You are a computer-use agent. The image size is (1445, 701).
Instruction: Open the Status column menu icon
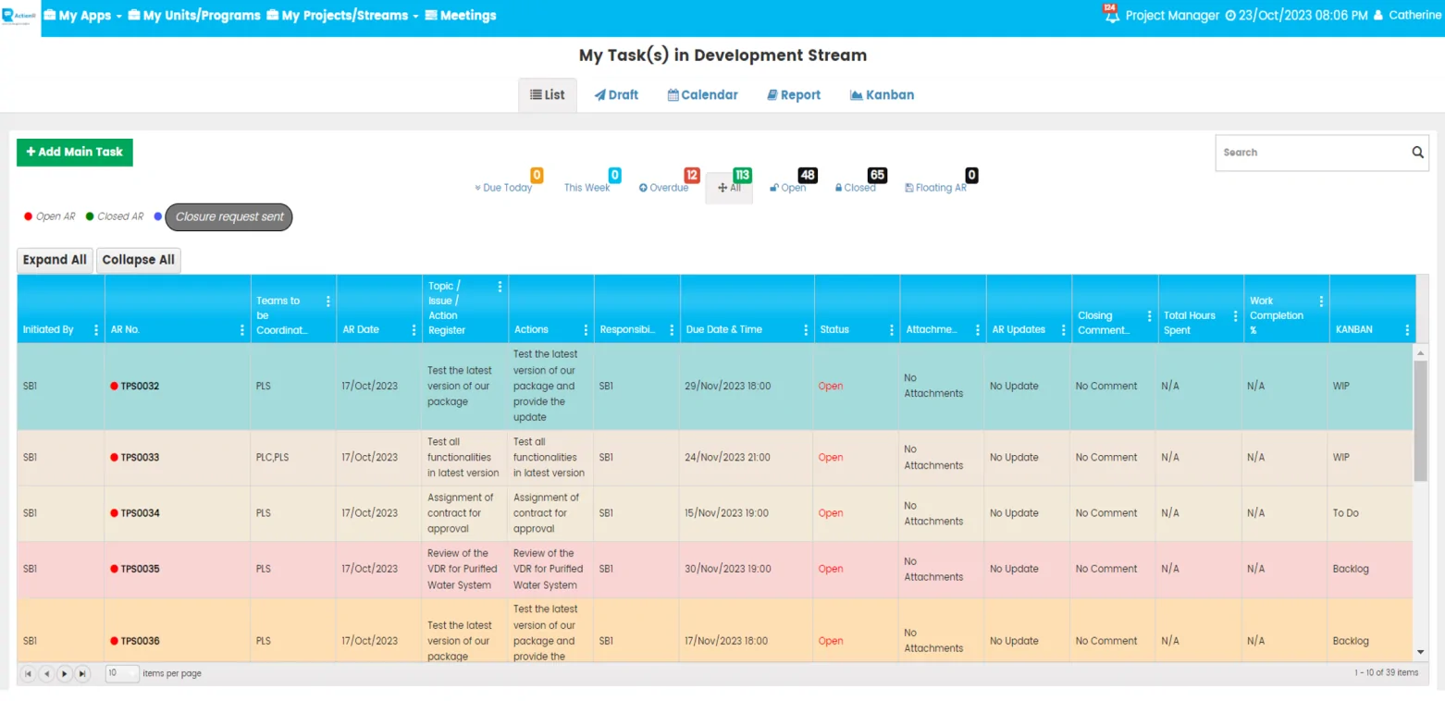coord(891,330)
